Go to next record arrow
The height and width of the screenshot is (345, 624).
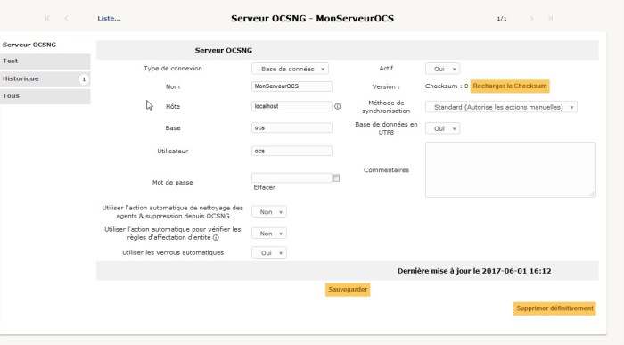531,19
